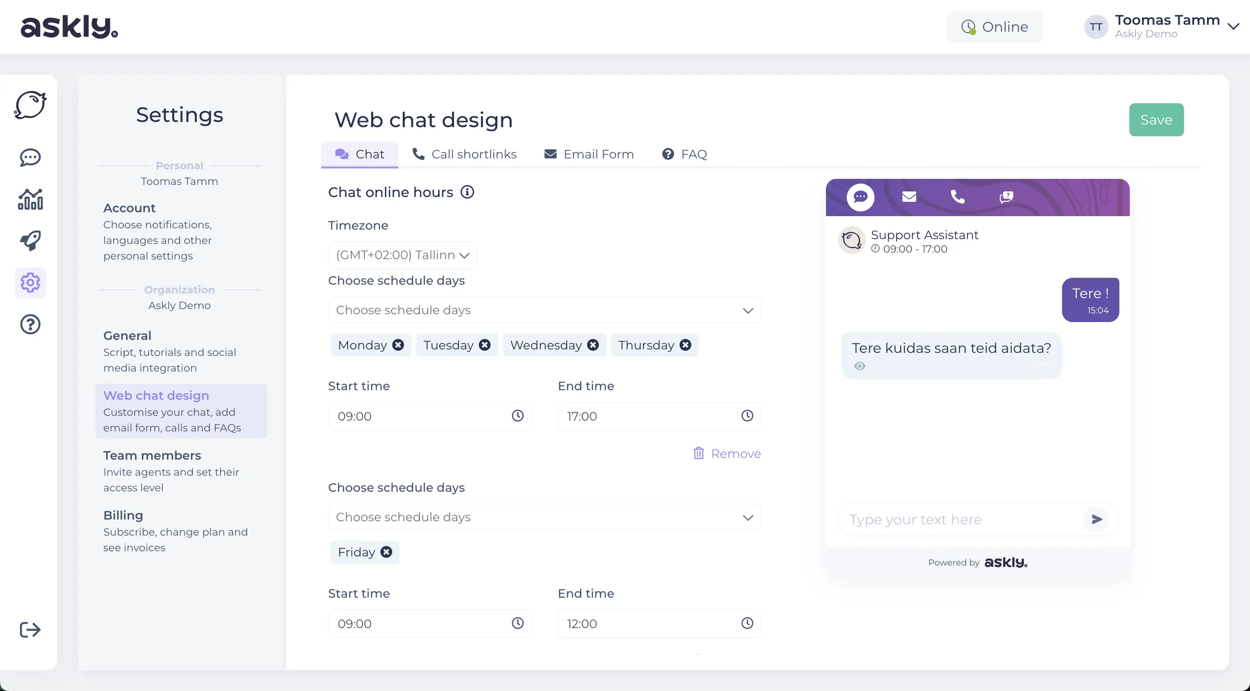Click the help question mark icon in sidebar
Viewport: 1250px width, 691px height.
pos(30,323)
